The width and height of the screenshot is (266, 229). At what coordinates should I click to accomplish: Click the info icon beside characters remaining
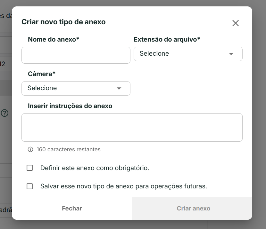click(x=30, y=149)
